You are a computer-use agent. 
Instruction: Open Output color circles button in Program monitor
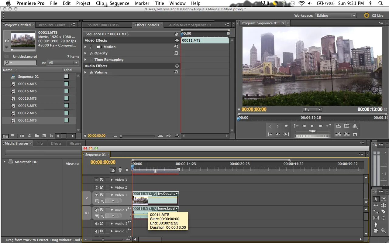(355, 126)
